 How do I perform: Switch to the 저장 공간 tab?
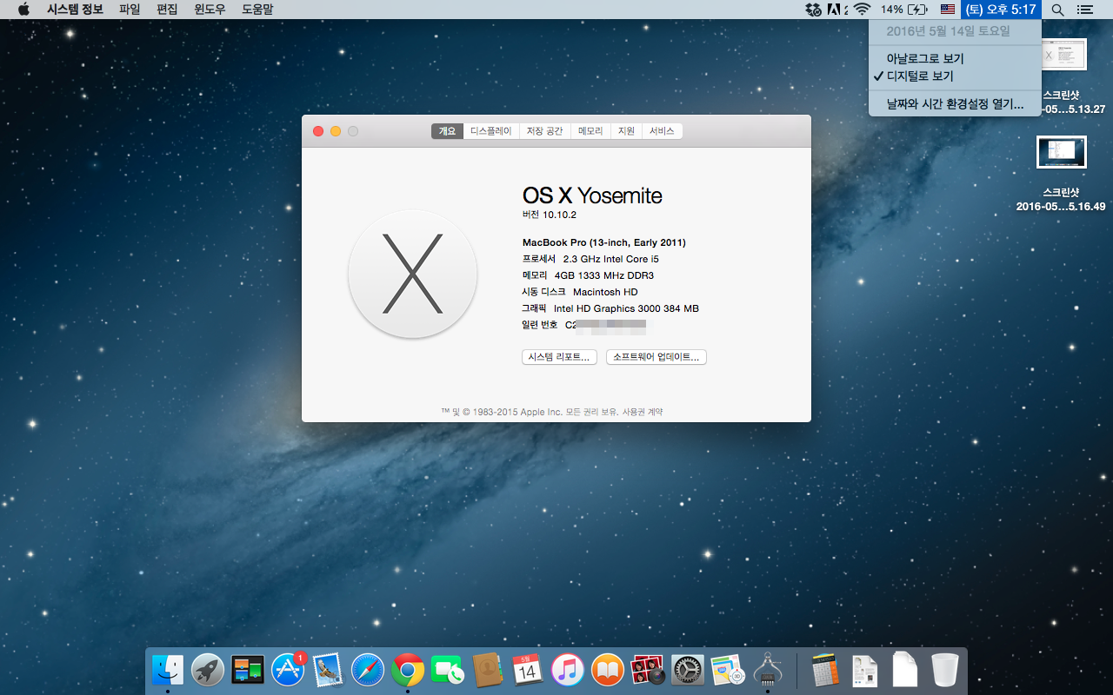pyautogui.click(x=544, y=131)
